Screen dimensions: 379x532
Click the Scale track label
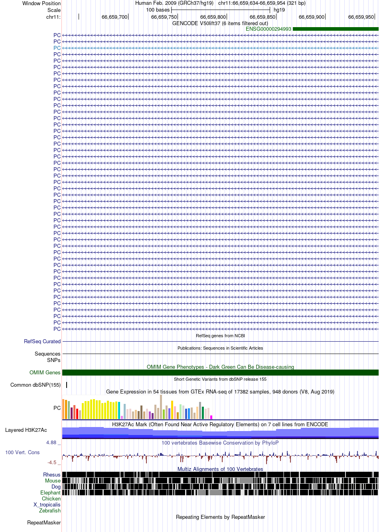[54, 10]
